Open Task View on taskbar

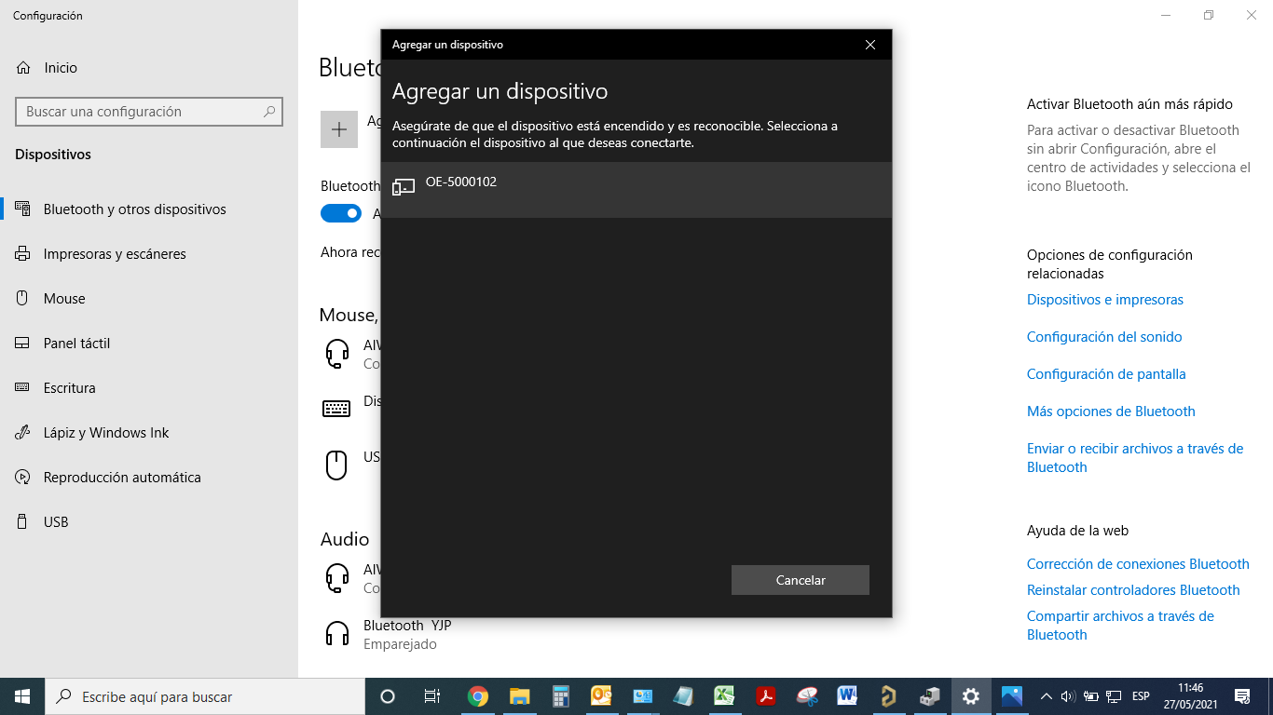point(432,696)
